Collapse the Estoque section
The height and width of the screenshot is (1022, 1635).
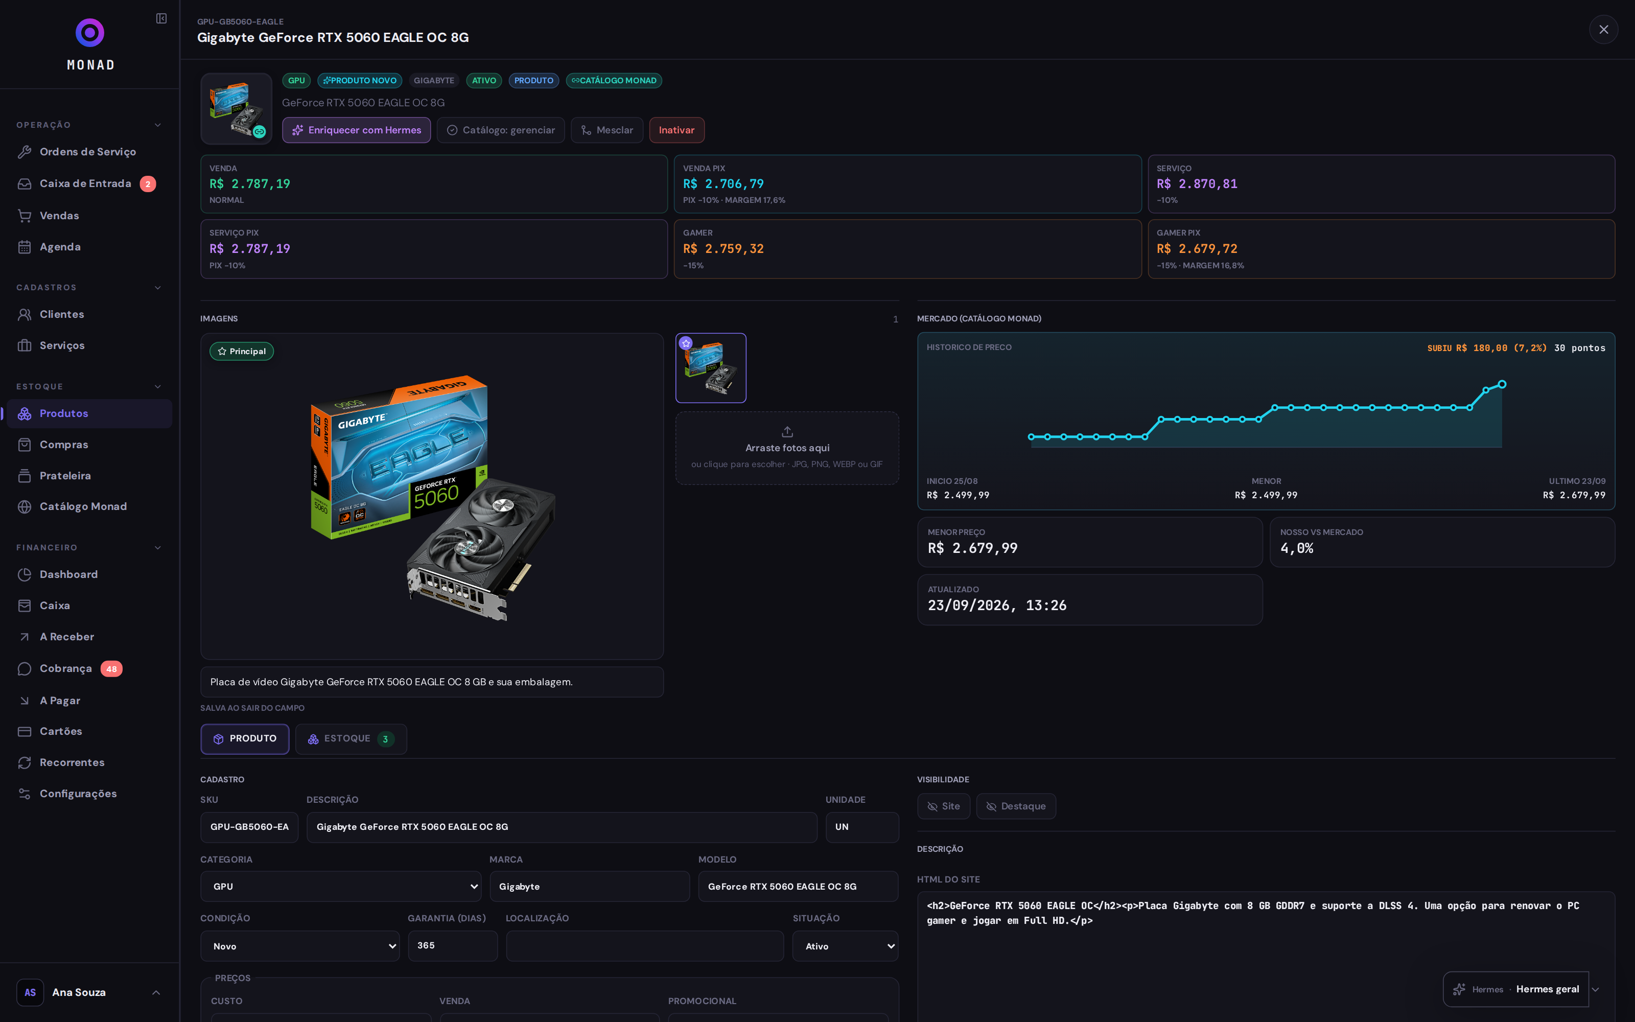[157, 387]
